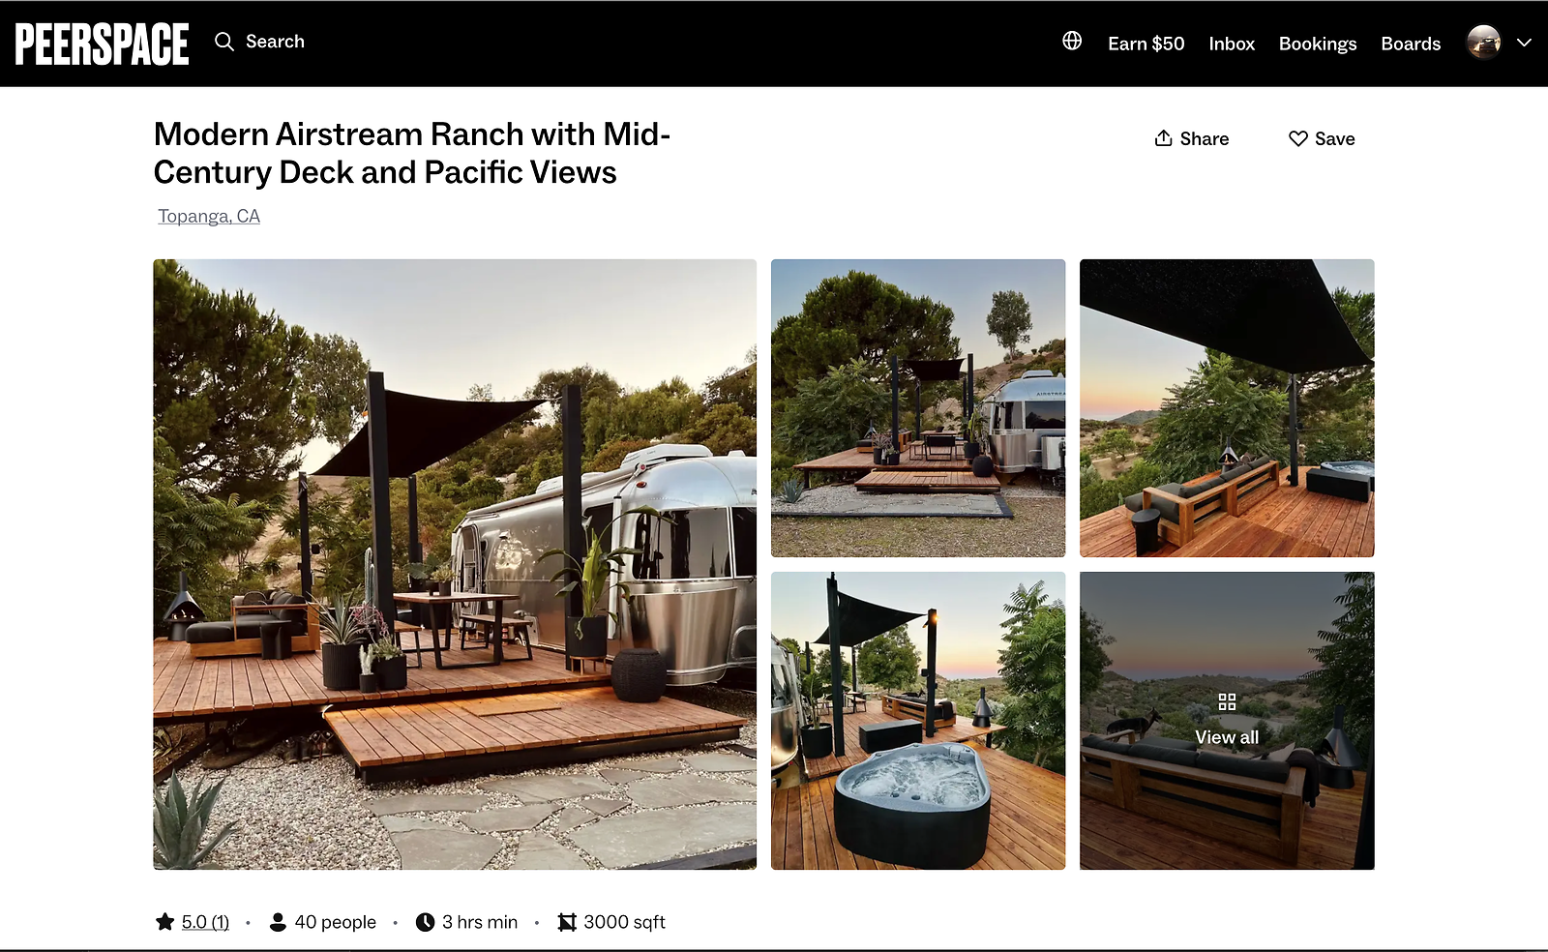This screenshot has height=952, width=1548.
Task: Click the square footage area icon
Action: pos(567,922)
